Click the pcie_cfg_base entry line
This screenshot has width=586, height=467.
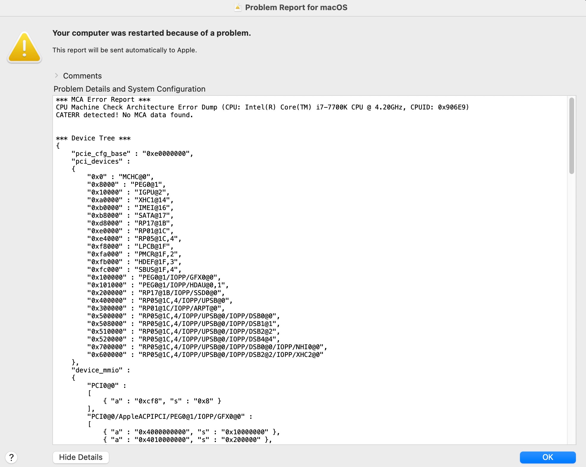coord(132,154)
